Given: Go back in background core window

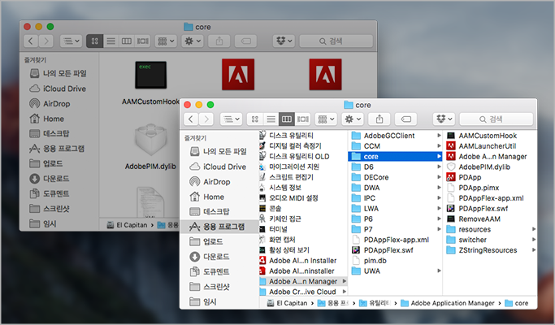Looking at the screenshot, I should tap(31, 41).
